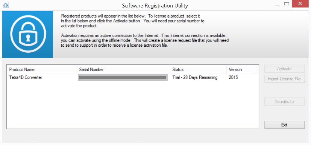Click the Status column header

tap(198, 70)
